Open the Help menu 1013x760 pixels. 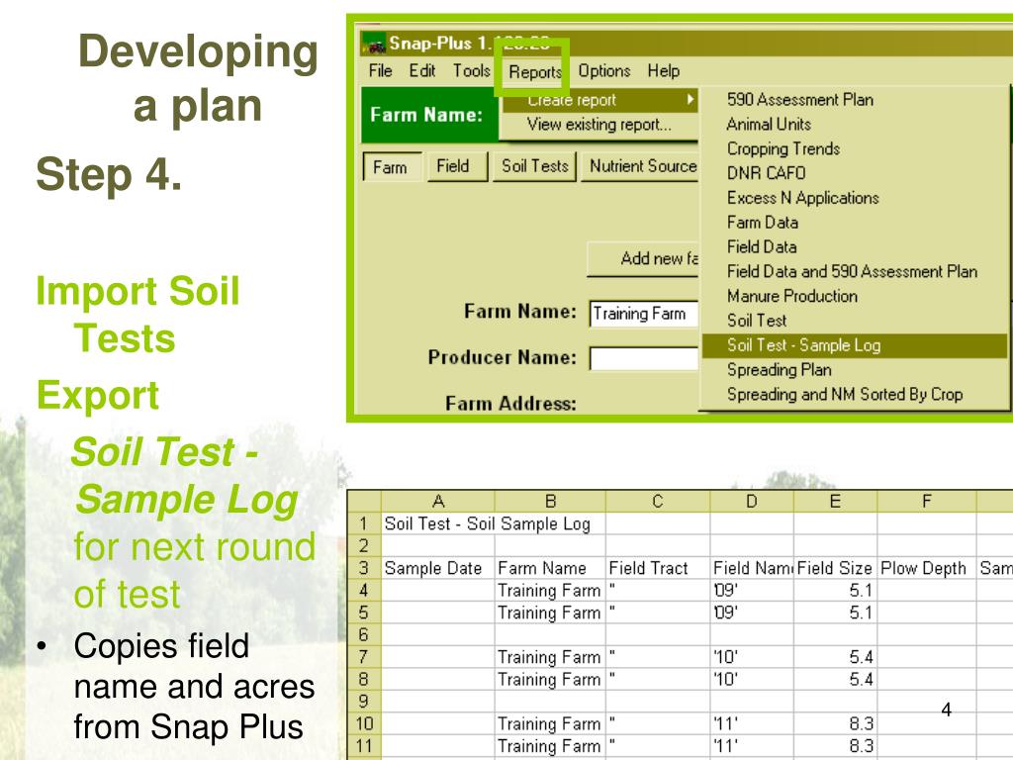[664, 71]
